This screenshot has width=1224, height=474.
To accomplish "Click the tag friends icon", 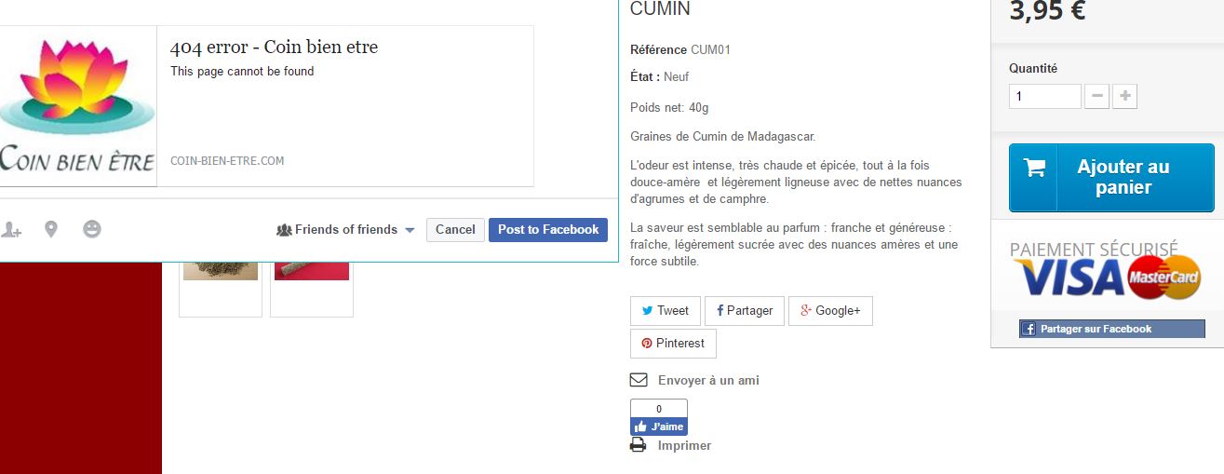I will [10, 229].
